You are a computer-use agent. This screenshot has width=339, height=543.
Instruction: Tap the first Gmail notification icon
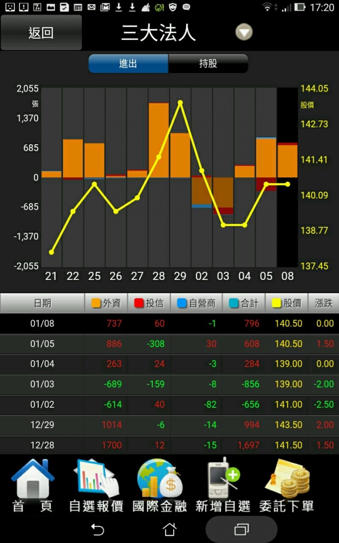105,7
